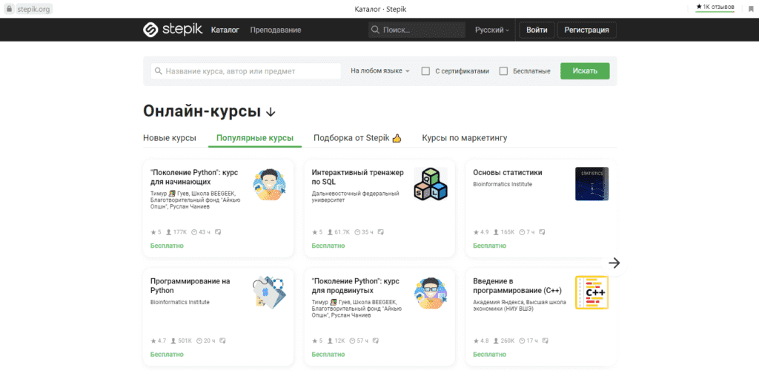Select the Курсы по маркетингу tab
The height and width of the screenshot is (371, 759).
point(464,138)
